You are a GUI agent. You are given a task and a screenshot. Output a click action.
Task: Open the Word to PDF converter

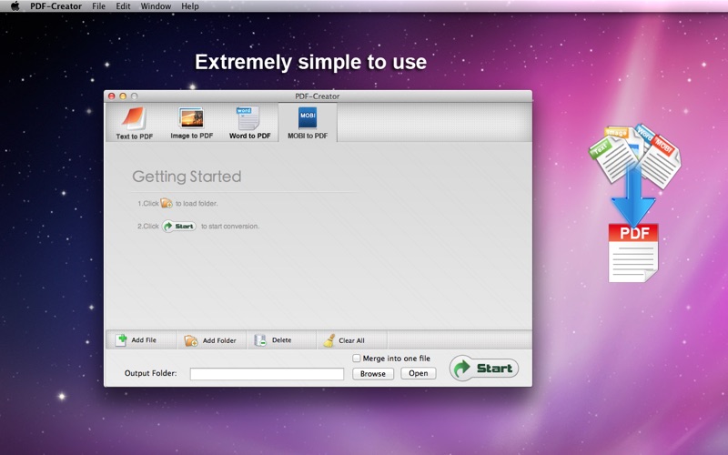tap(249, 123)
